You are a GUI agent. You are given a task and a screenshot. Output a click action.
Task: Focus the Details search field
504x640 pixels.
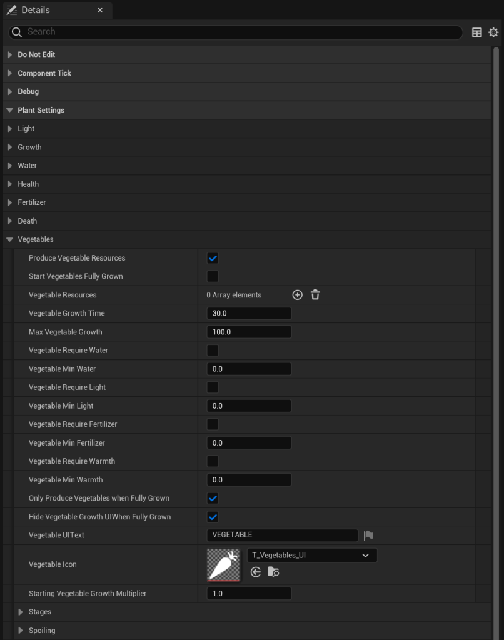236,32
